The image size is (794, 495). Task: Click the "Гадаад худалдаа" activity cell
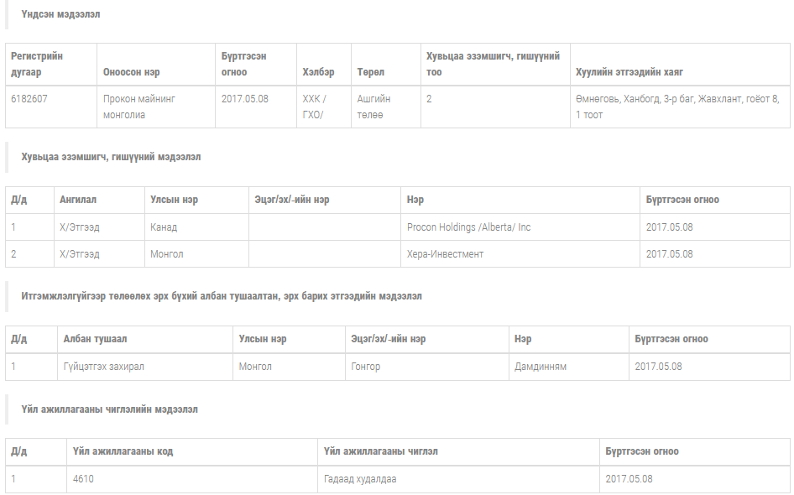pos(359,479)
